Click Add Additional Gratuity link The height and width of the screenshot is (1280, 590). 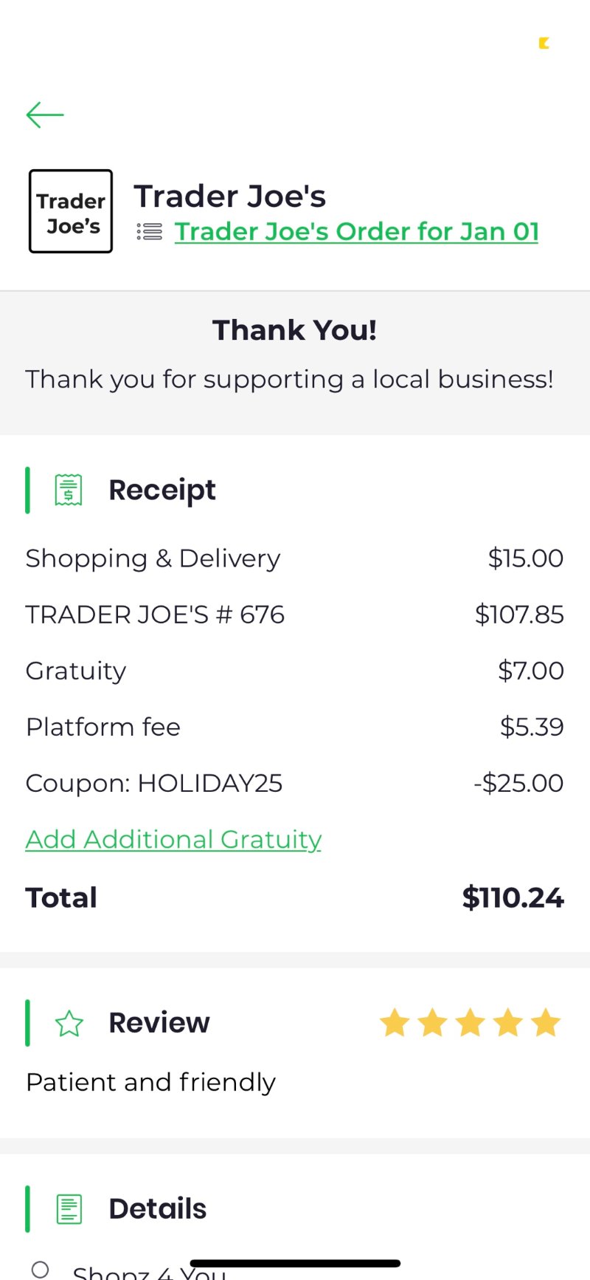(173, 839)
